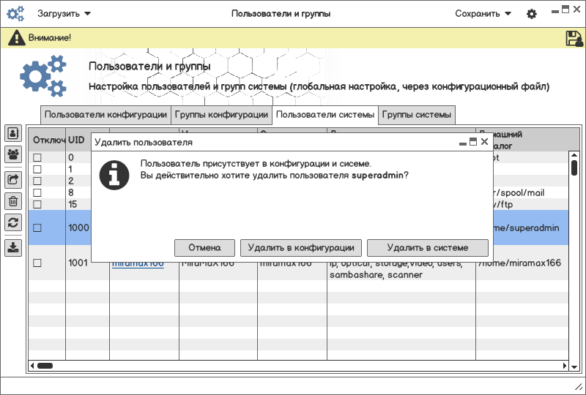The image size is (586, 395).
Task: Click the trash delete icon in sidebar
Action: 13,201
